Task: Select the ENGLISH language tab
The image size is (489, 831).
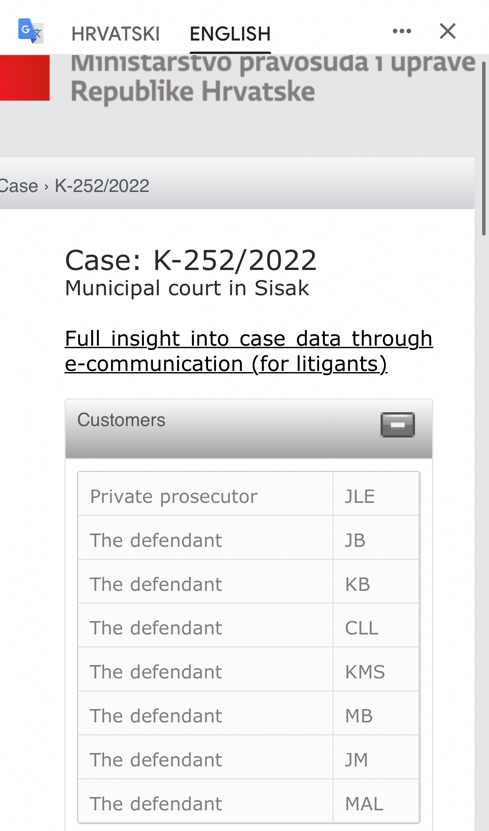Action: (x=230, y=34)
